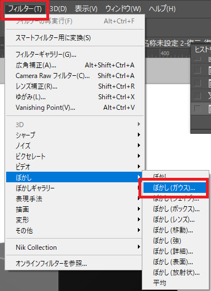Select レンズ補正(R)... filter
This screenshot has width=211, height=291.
tap(75, 86)
